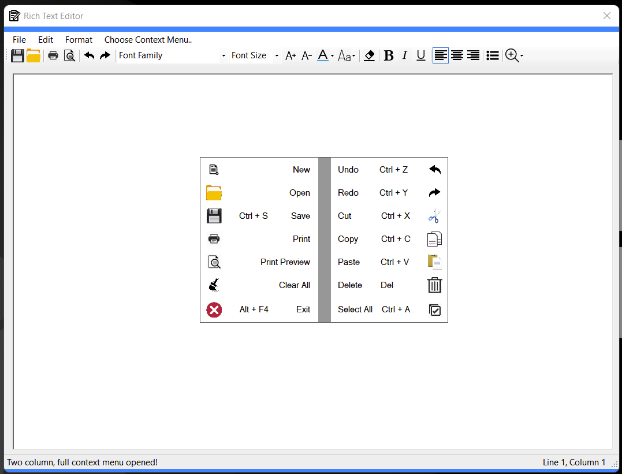The height and width of the screenshot is (474, 622).
Task: Toggle Italic formatting button
Action: [405, 55]
